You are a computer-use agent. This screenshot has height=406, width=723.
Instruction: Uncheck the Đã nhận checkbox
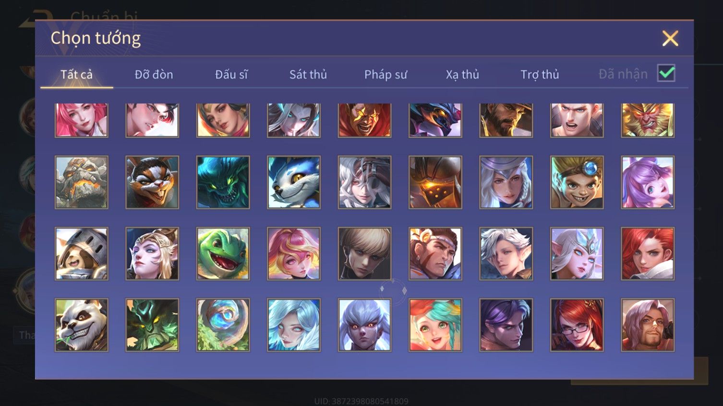pos(666,73)
